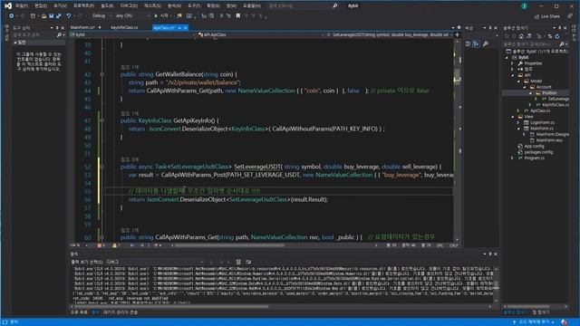580x326 pixels.
Task: Toggle the Output word wrap icon
Action: (248, 262)
